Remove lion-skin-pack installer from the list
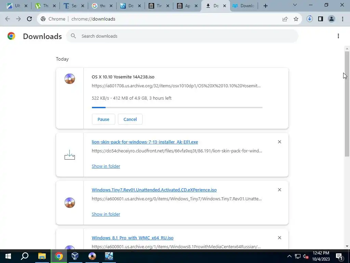 pyautogui.click(x=280, y=142)
